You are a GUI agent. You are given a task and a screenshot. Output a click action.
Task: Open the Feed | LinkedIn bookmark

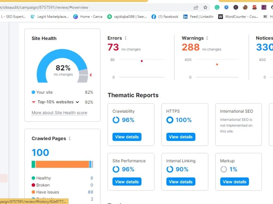pyautogui.click(x=198, y=17)
